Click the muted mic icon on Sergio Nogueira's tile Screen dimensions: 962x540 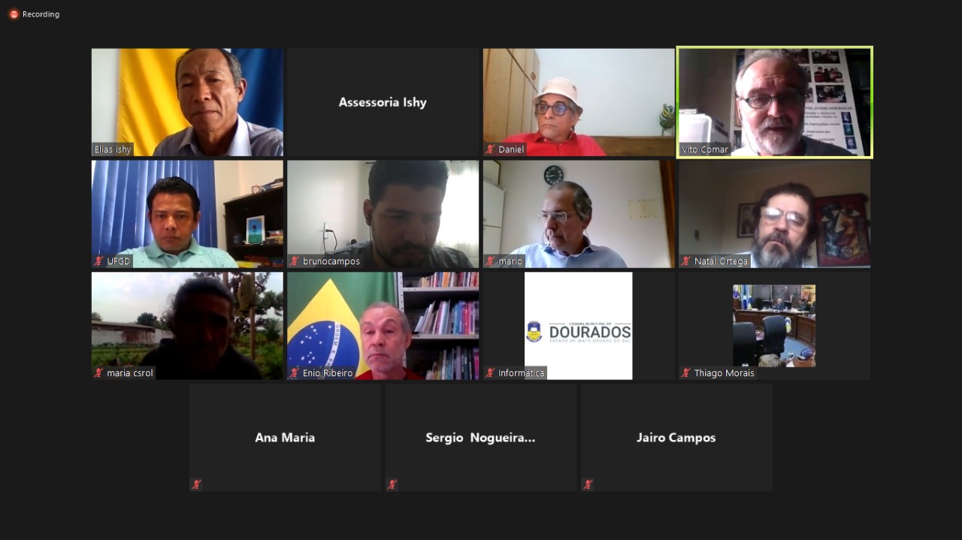pos(392,484)
